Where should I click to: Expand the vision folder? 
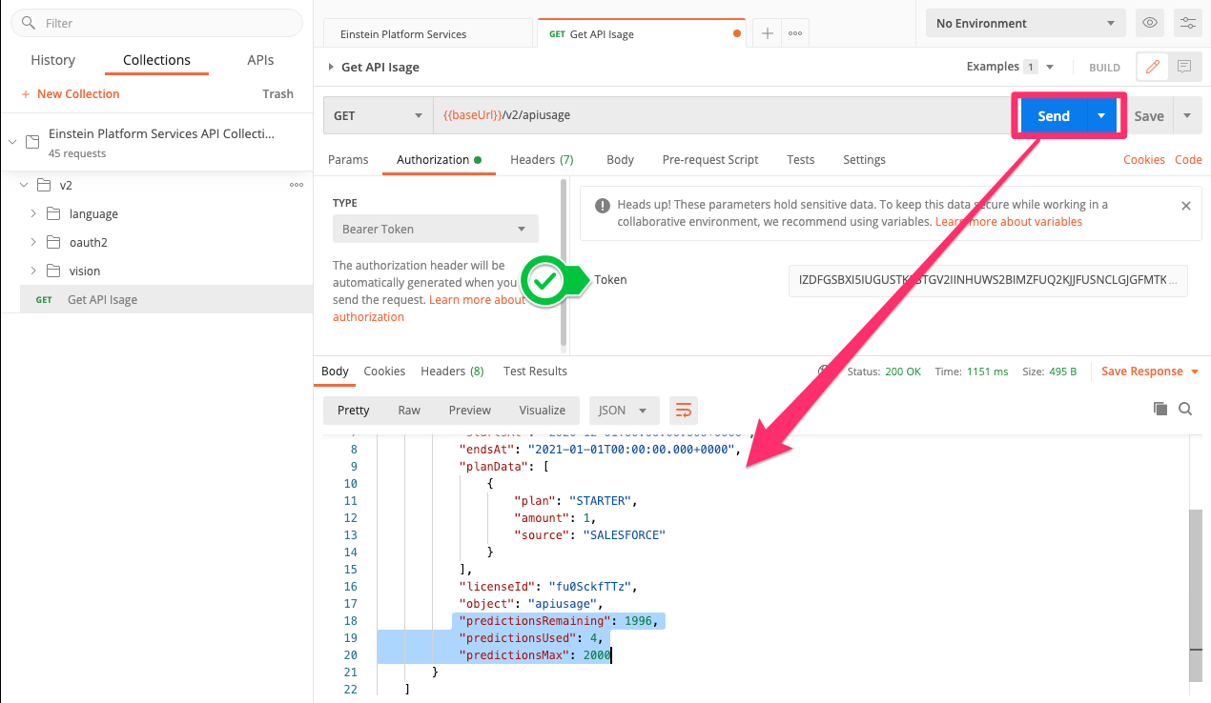[x=32, y=271]
